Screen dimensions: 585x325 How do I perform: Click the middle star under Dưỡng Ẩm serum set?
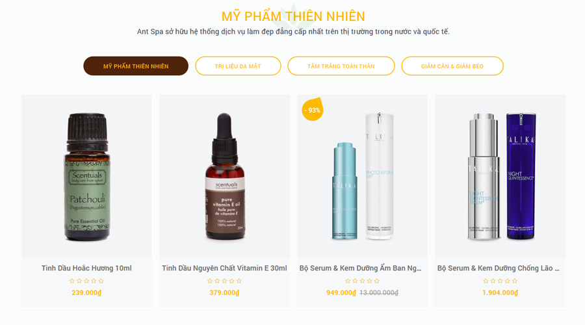pos(362,281)
